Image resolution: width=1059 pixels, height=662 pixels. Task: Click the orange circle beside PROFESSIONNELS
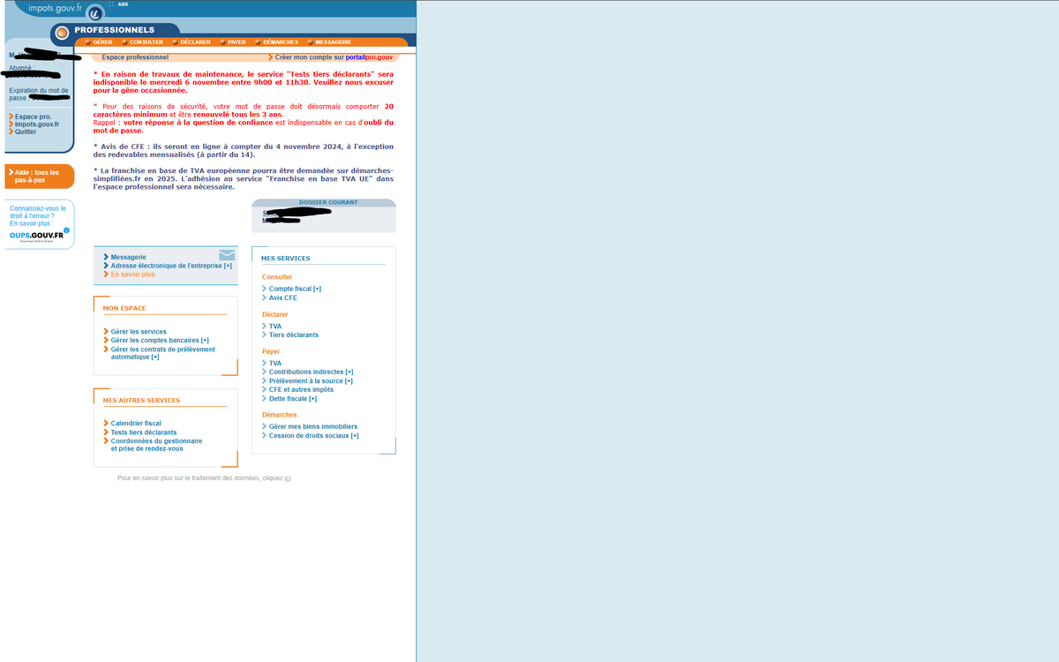62,33
